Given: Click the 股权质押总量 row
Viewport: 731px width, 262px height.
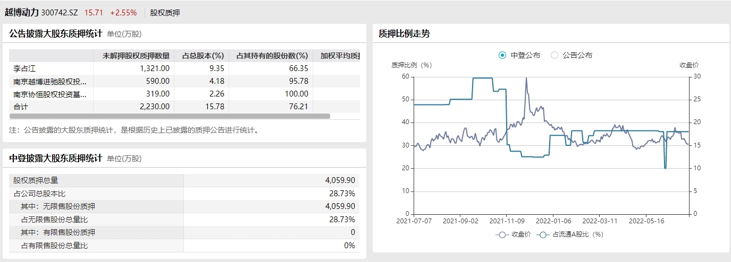Looking at the screenshot, I should pos(36,180).
